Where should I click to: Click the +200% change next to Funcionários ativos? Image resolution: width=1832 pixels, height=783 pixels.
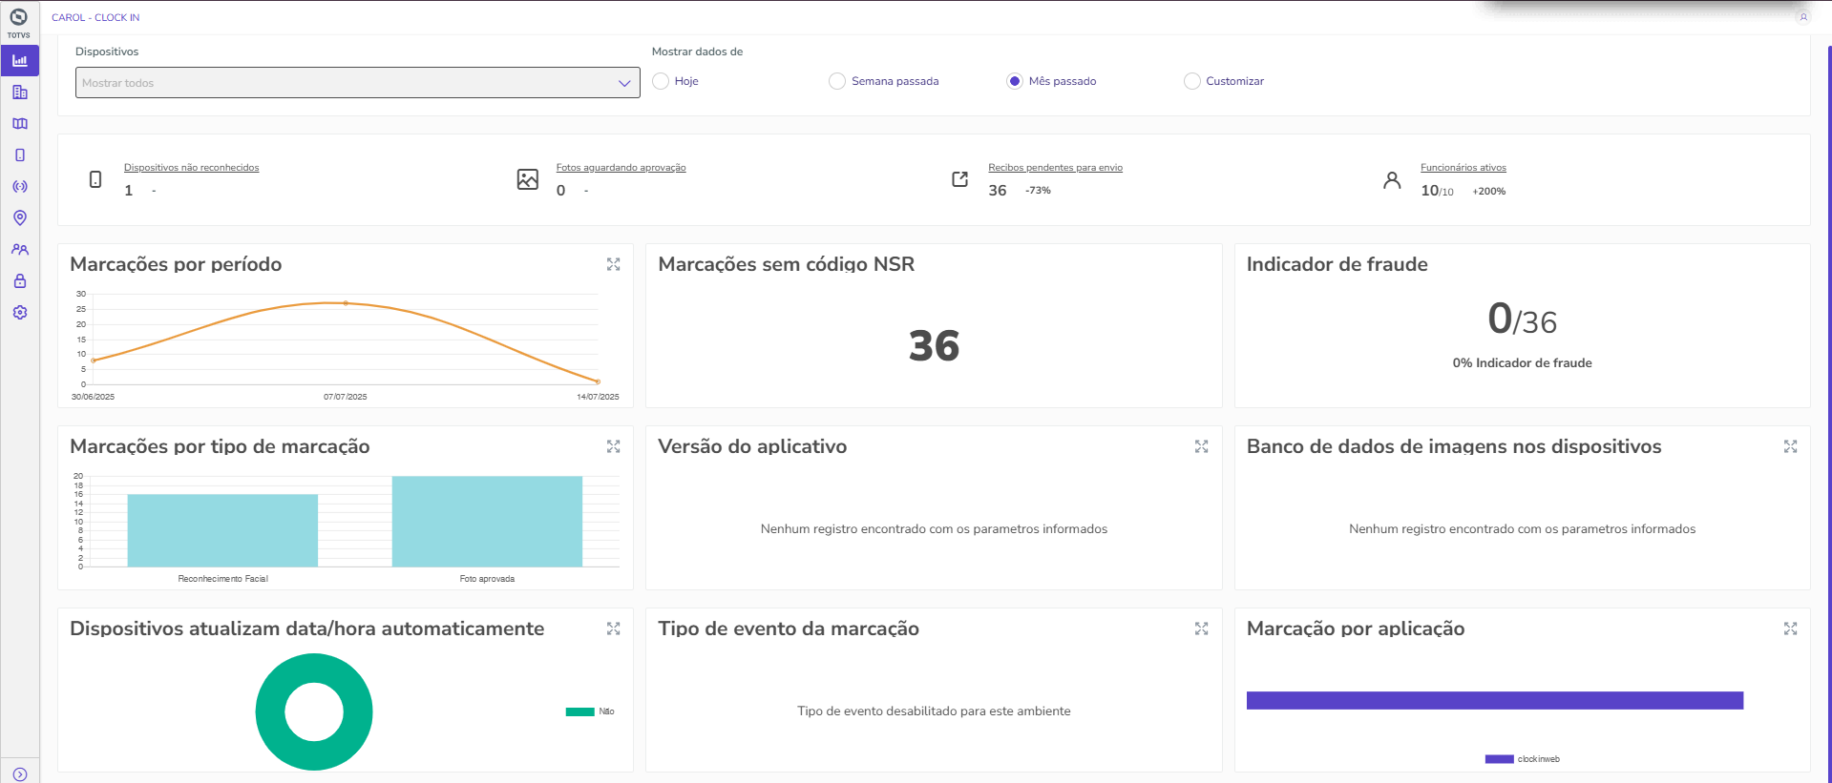pyautogui.click(x=1489, y=192)
